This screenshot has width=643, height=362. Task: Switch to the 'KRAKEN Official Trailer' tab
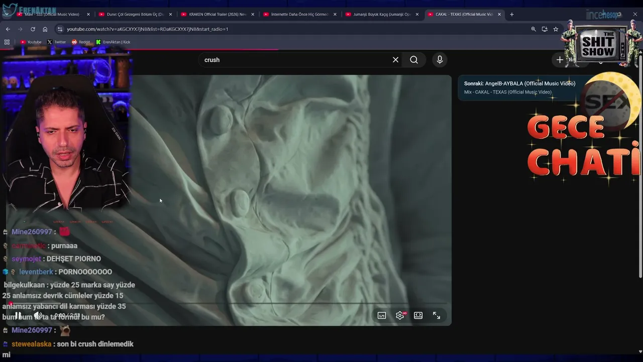[x=217, y=14]
